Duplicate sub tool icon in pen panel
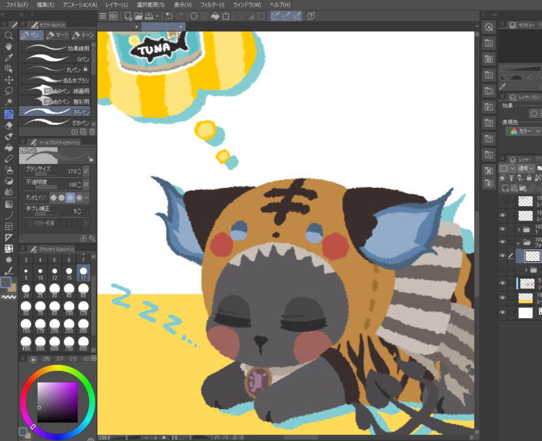 tap(83, 132)
